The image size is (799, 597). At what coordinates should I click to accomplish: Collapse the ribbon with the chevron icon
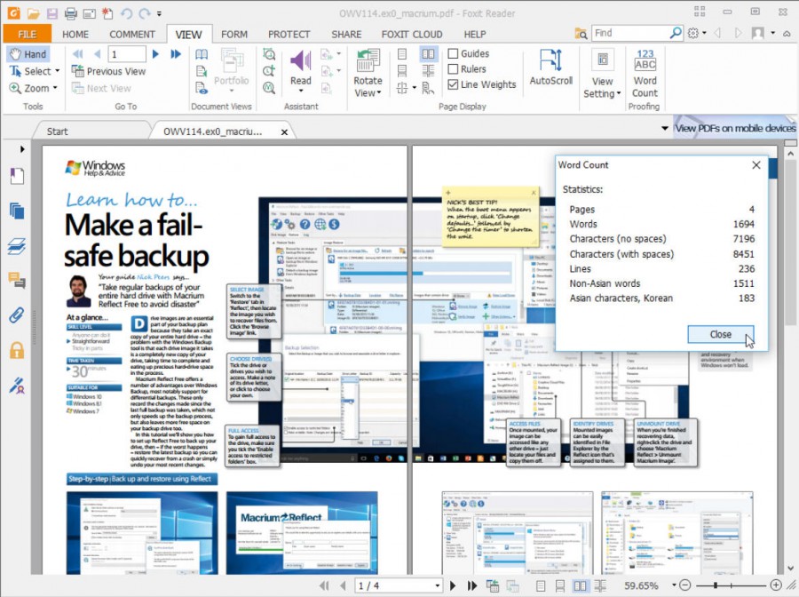coord(787,34)
